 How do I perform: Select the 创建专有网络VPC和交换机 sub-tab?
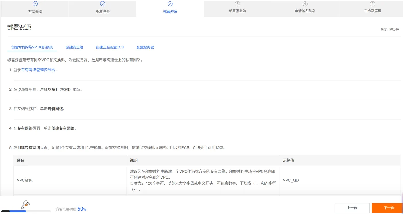click(32, 47)
